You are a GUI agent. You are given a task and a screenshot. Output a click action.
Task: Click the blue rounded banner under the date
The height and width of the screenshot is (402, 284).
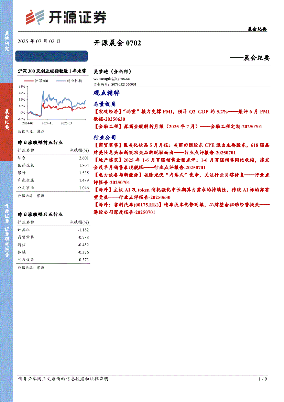(x=52, y=56)
